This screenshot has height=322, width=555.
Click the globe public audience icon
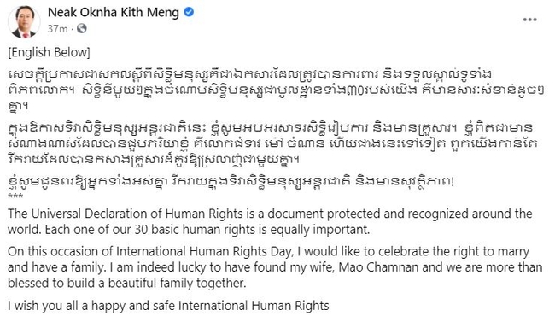(x=82, y=29)
